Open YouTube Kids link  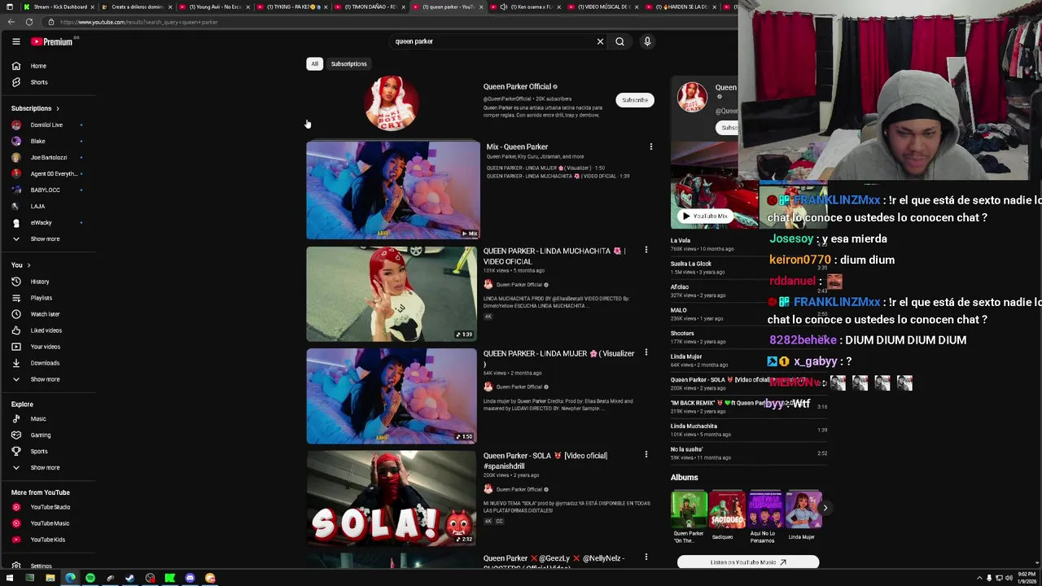[x=49, y=540]
